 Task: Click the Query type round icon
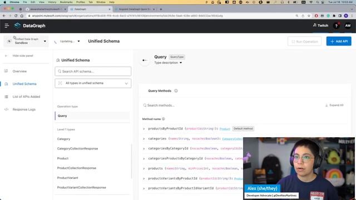pos(145,61)
